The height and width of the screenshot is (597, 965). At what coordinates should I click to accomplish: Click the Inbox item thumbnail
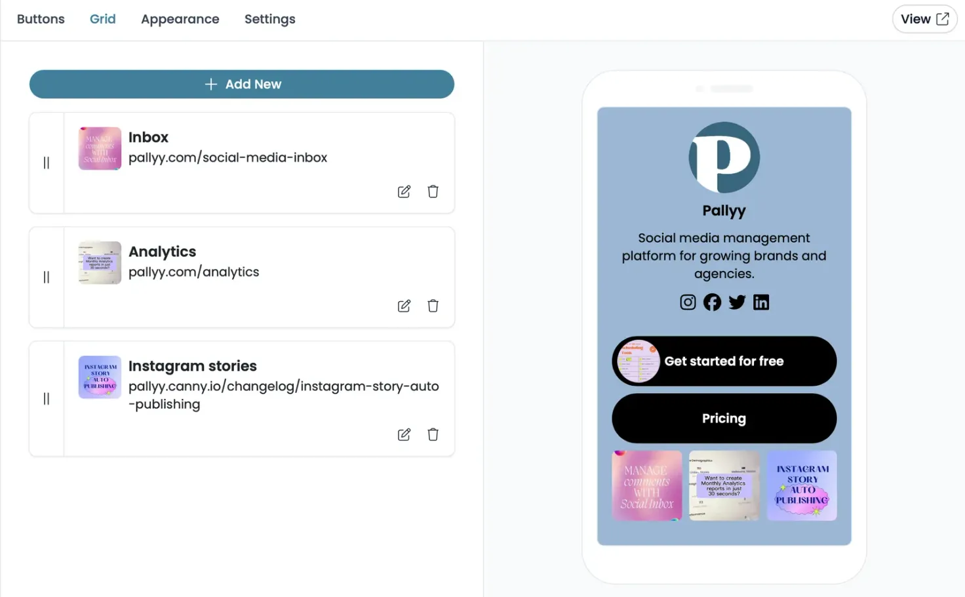pyautogui.click(x=100, y=148)
